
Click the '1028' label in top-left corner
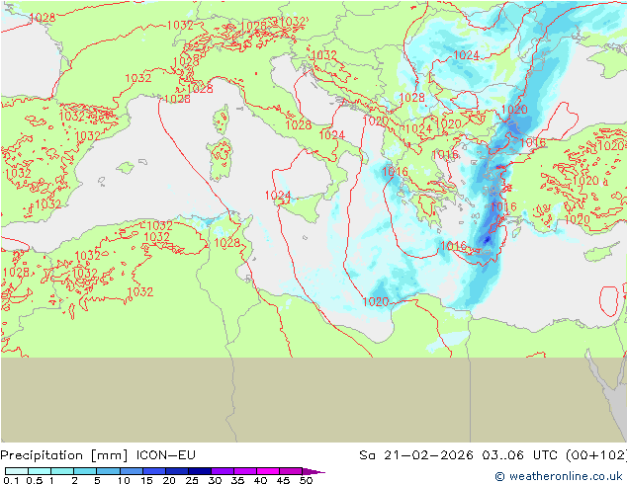[42, 17]
